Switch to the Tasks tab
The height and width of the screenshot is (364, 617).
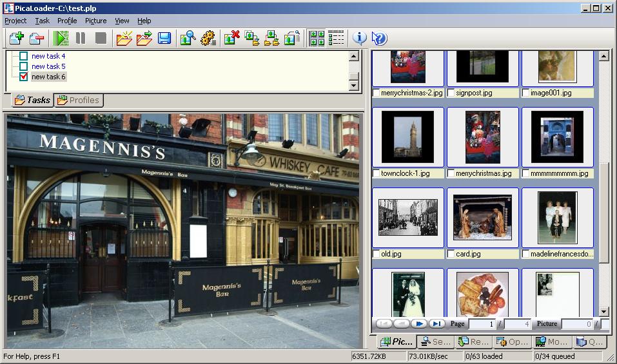click(32, 101)
